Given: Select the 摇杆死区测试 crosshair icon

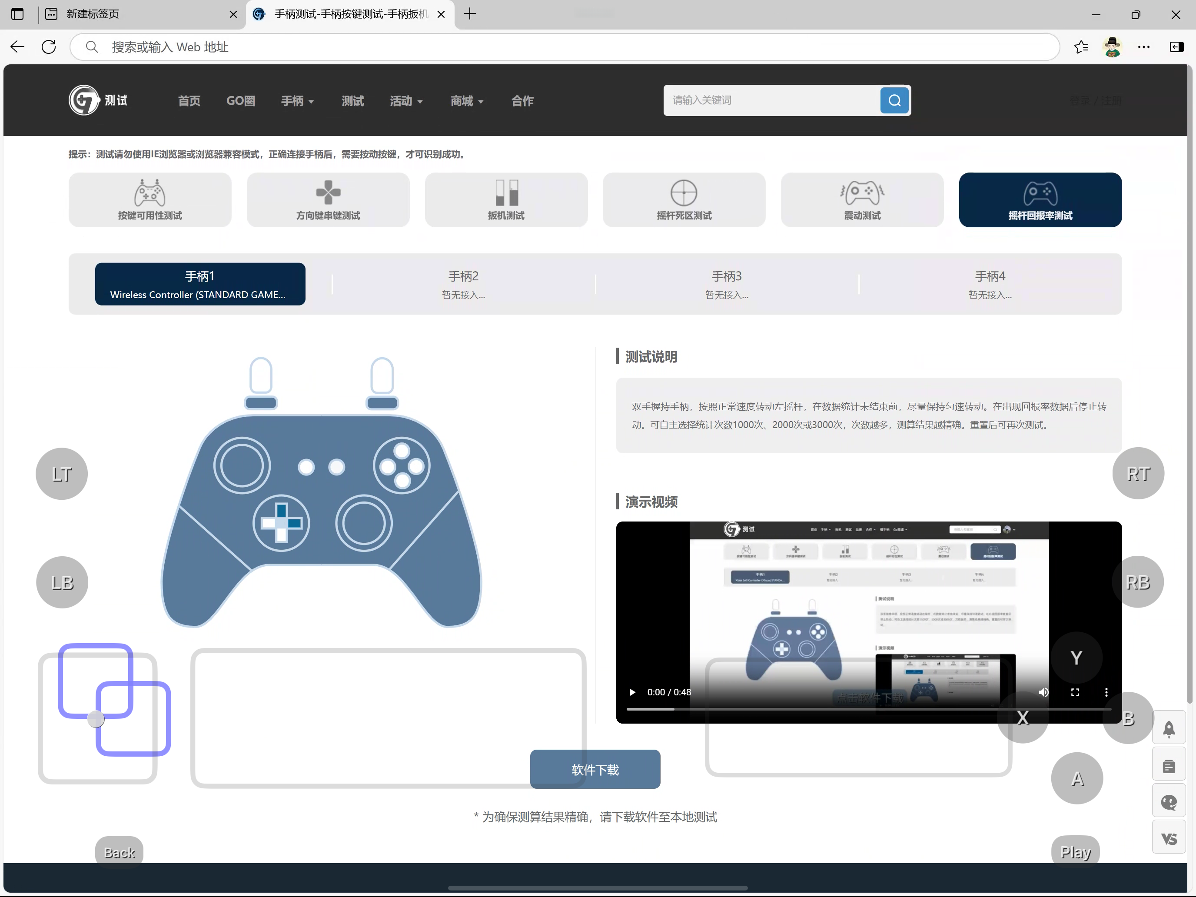Looking at the screenshot, I should point(684,193).
